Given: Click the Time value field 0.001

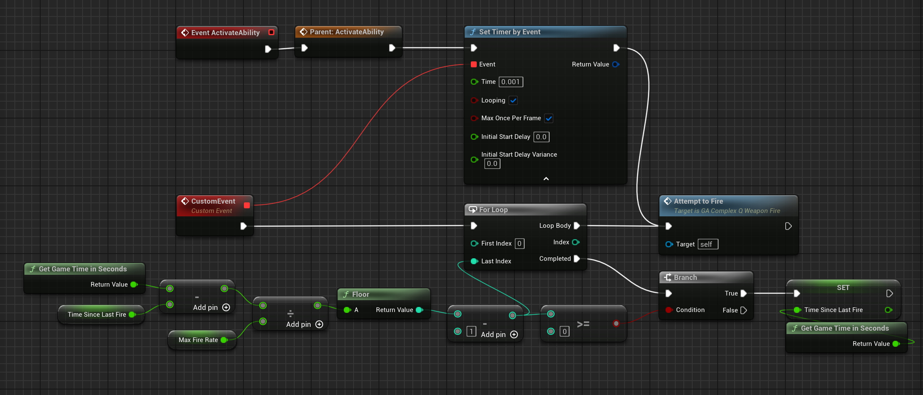Looking at the screenshot, I should tap(511, 82).
